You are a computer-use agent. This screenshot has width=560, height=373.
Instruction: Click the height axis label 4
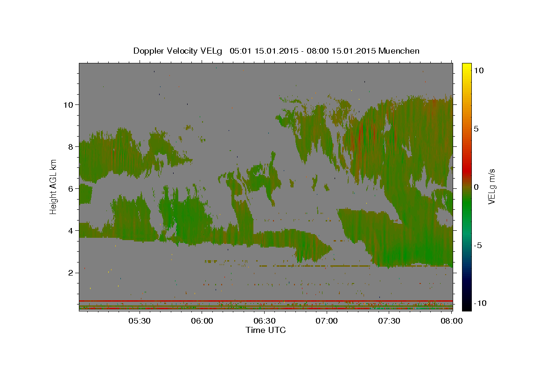[x=71, y=230]
